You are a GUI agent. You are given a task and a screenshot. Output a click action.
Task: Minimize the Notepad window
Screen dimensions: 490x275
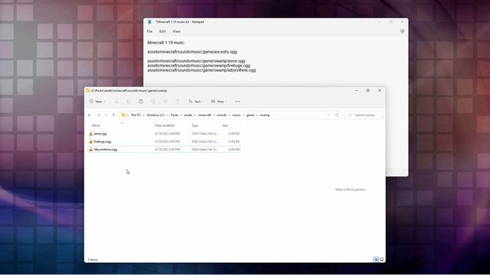click(379, 22)
